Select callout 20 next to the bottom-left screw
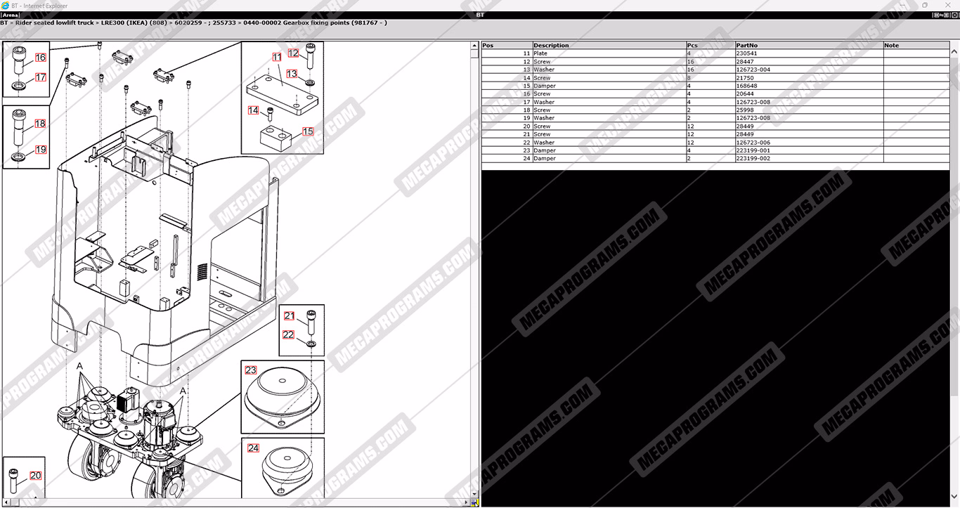The height and width of the screenshot is (508, 960). pos(35,476)
